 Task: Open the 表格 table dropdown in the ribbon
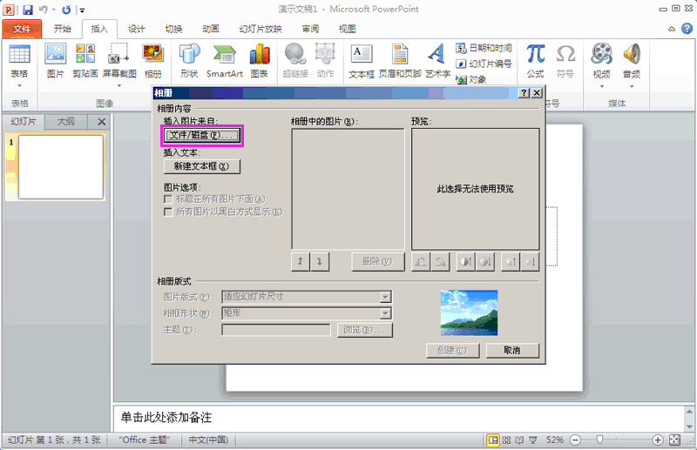[19, 61]
